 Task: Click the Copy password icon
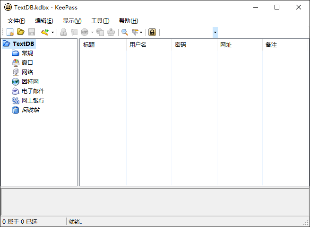(x=74, y=32)
